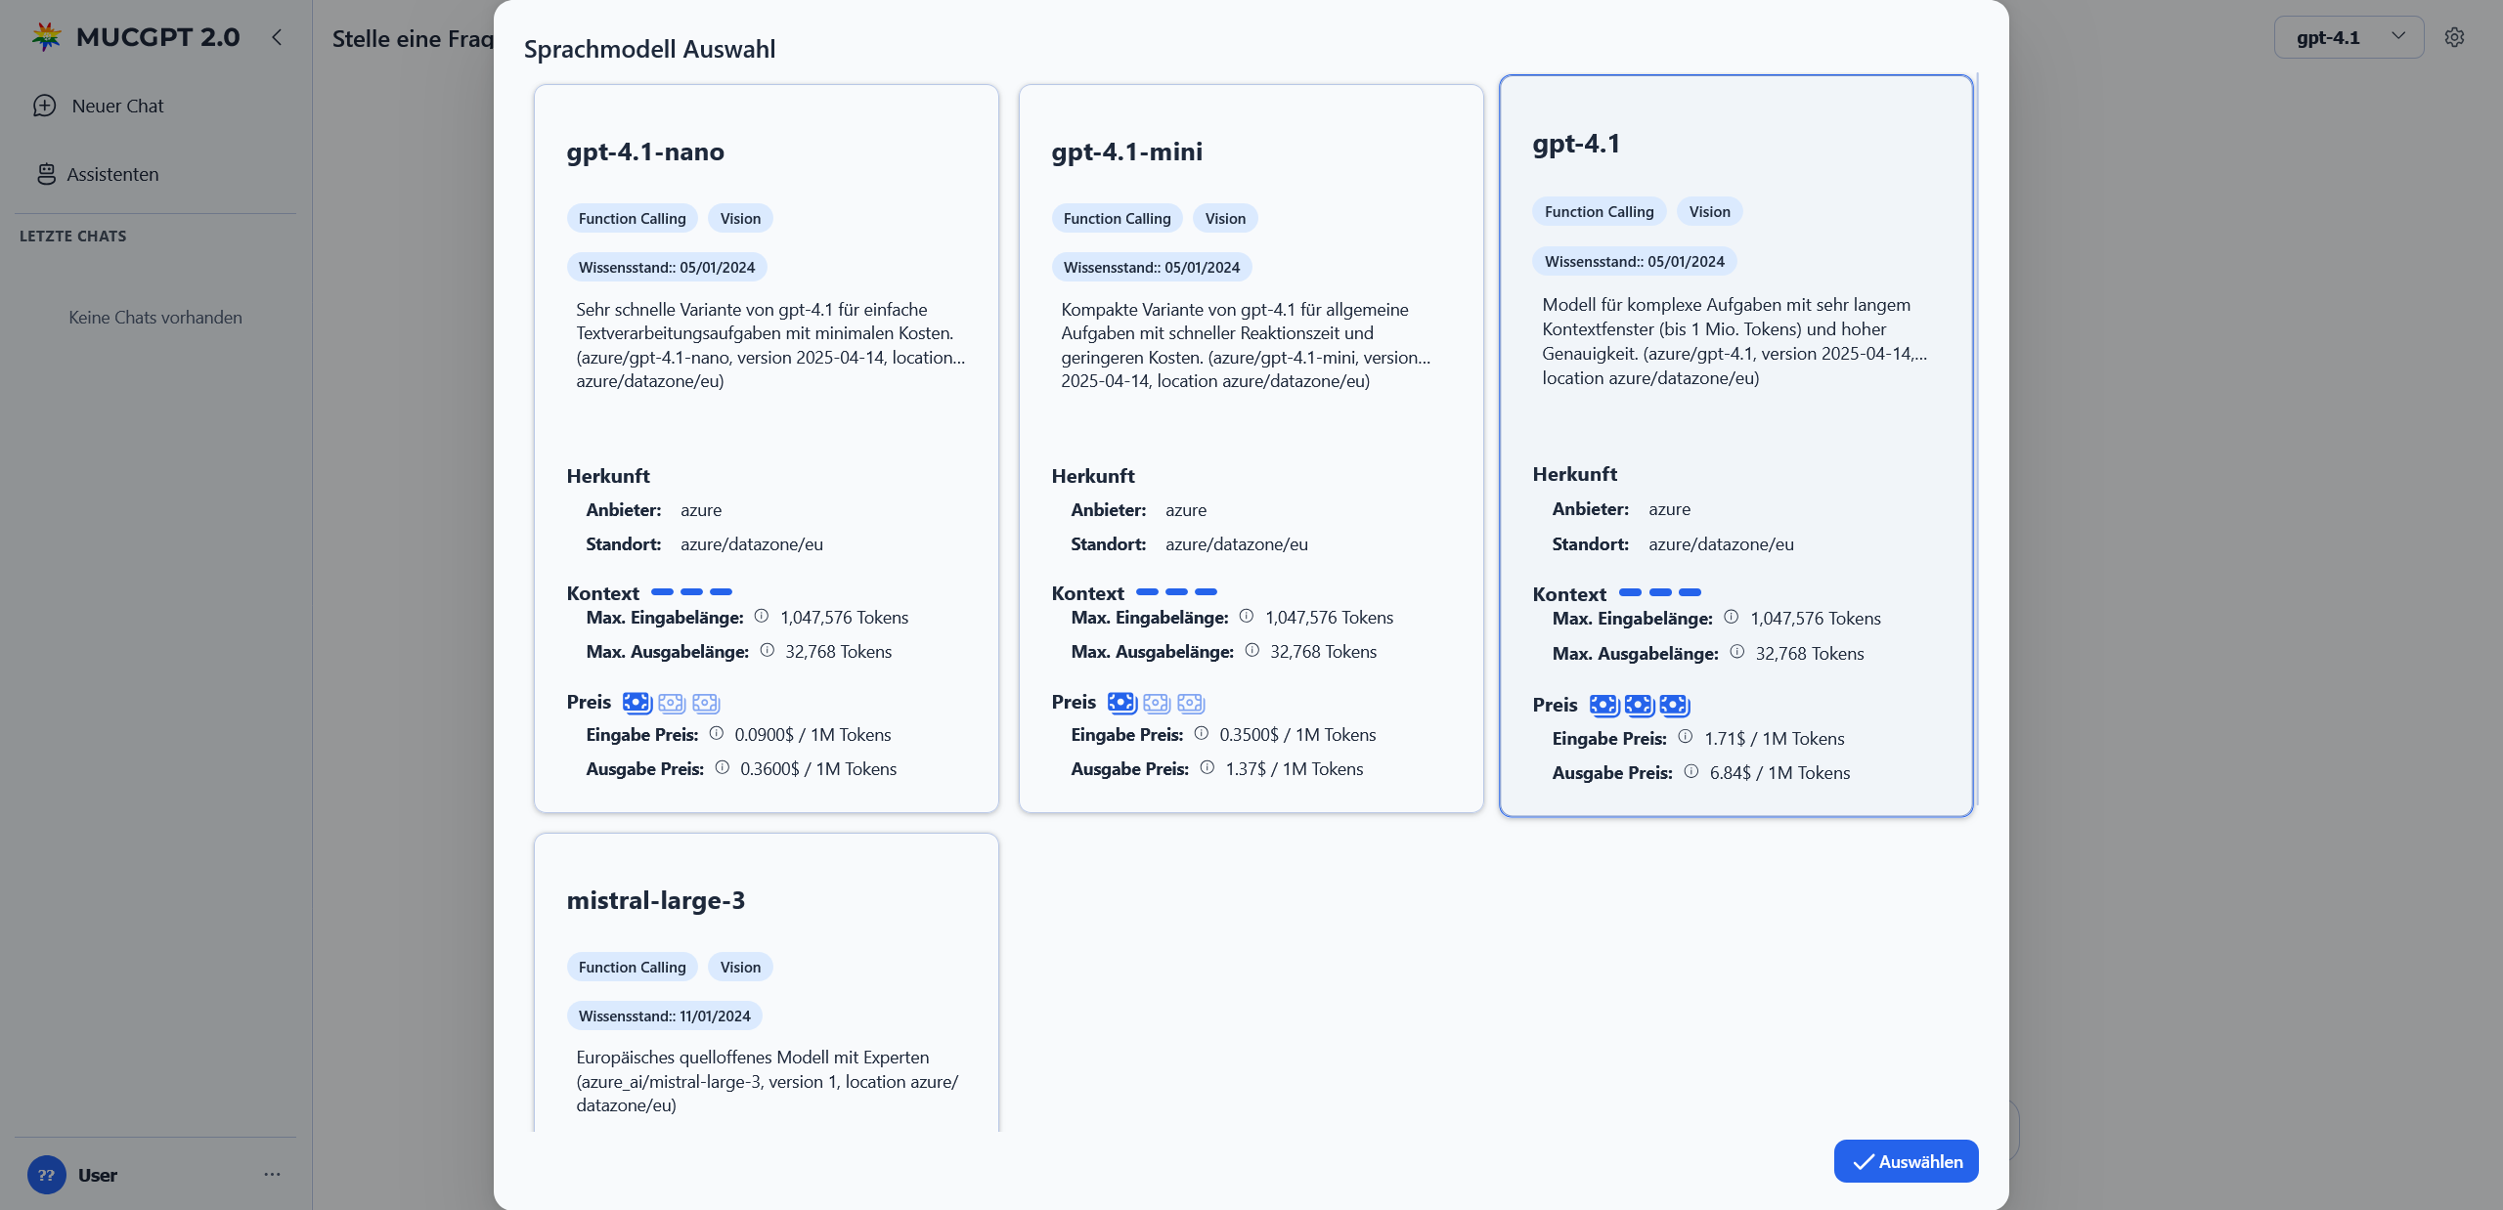This screenshot has height=1210, width=2503.
Task: Click the Neuer Chat menu label
Action: (x=117, y=106)
